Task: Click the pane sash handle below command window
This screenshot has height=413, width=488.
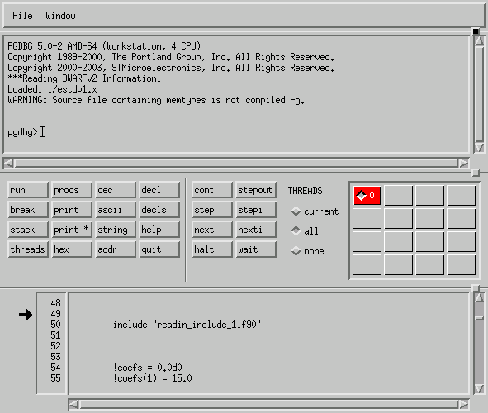Action: tap(476, 173)
